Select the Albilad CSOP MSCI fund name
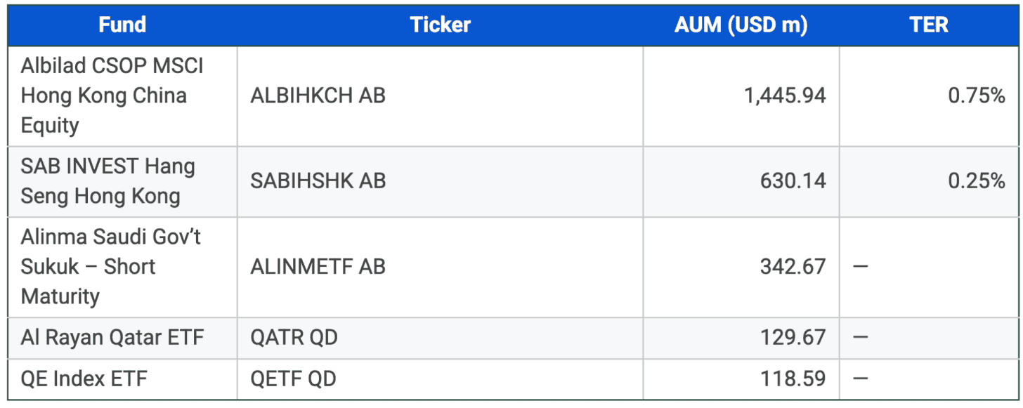1023x408 pixels. 112,96
